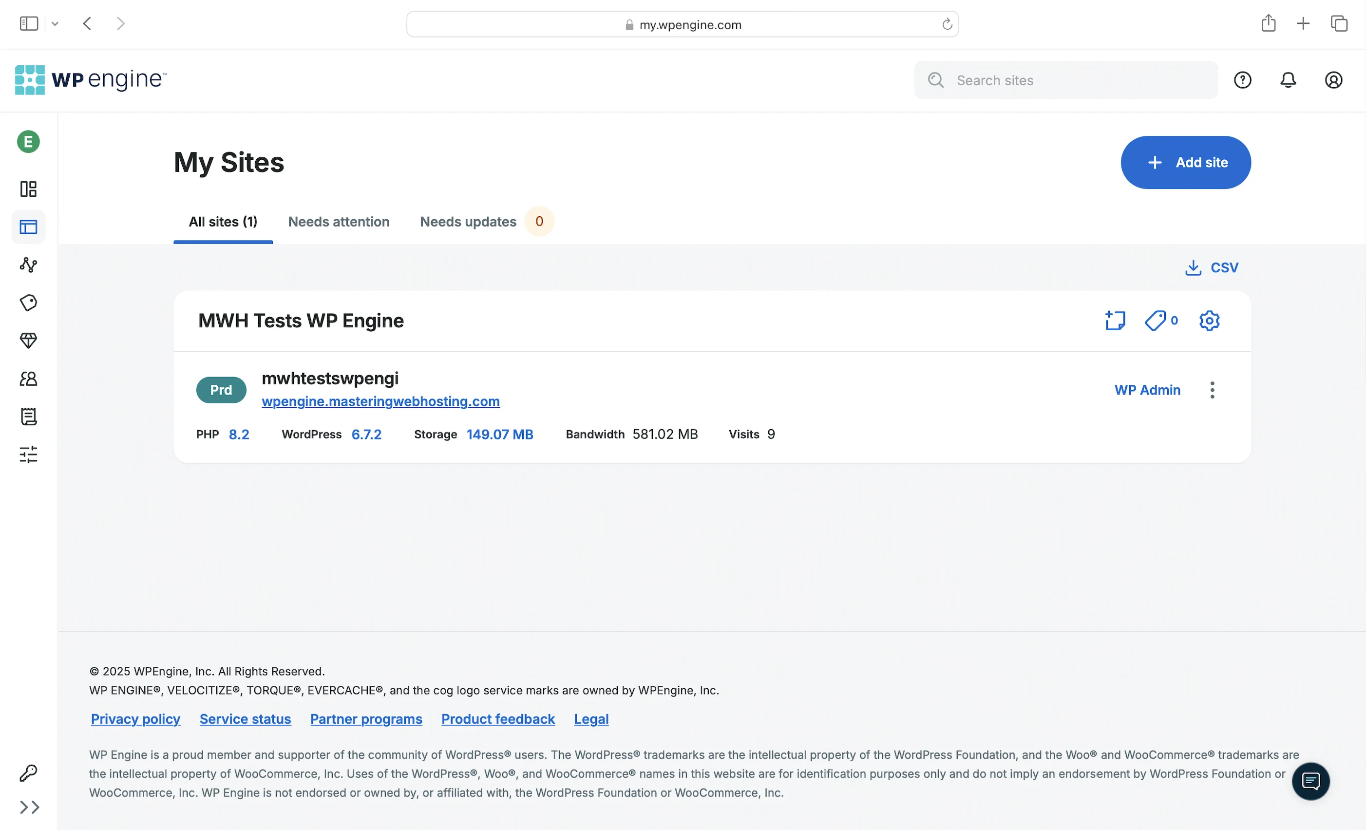
Task: Click the users sidebar icon
Action: tap(28, 378)
